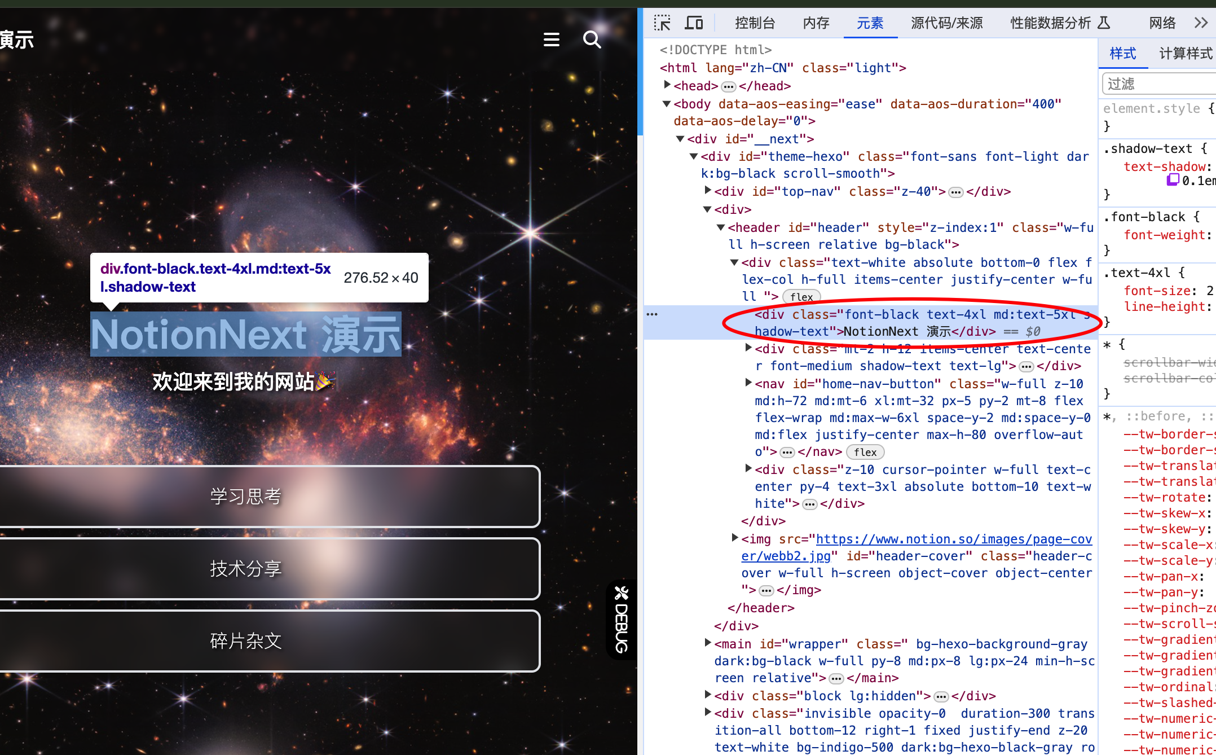
Task: Click the search magnifier icon on the webpage
Action: tap(592, 39)
